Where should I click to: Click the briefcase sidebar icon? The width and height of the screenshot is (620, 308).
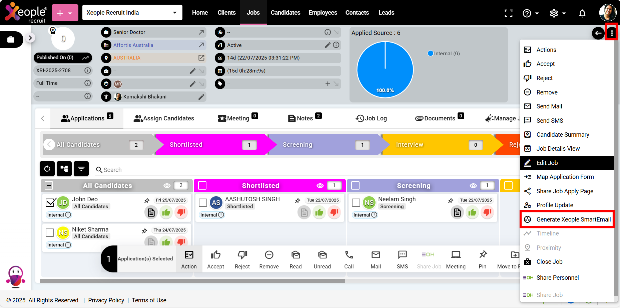[x=11, y=39]
